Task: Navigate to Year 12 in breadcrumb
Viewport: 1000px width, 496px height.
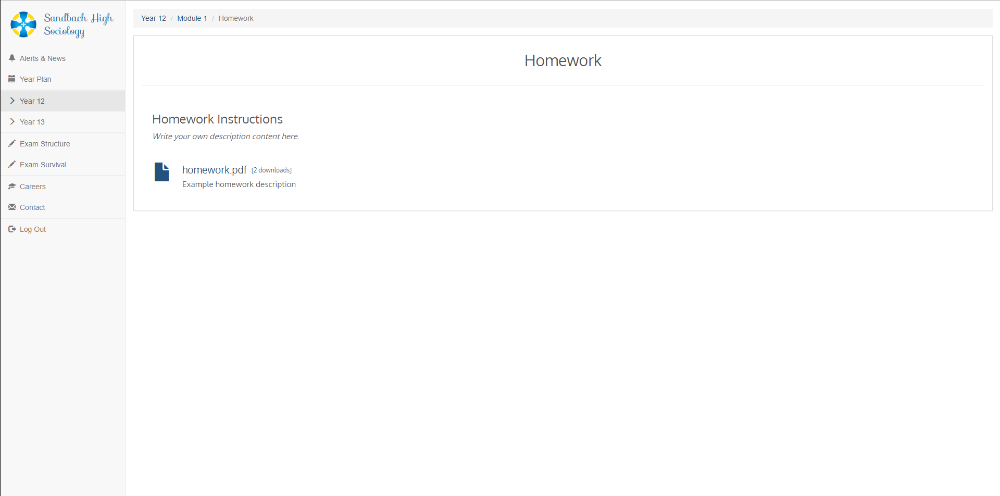Action: pos(153,18)
